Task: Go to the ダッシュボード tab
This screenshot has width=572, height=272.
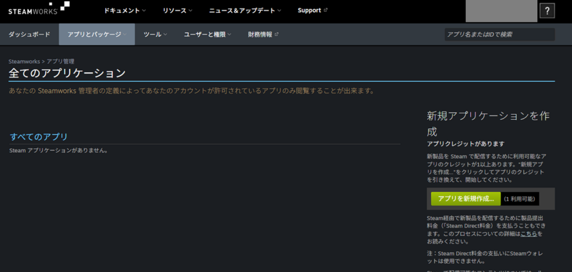Action: click(29, 35)
